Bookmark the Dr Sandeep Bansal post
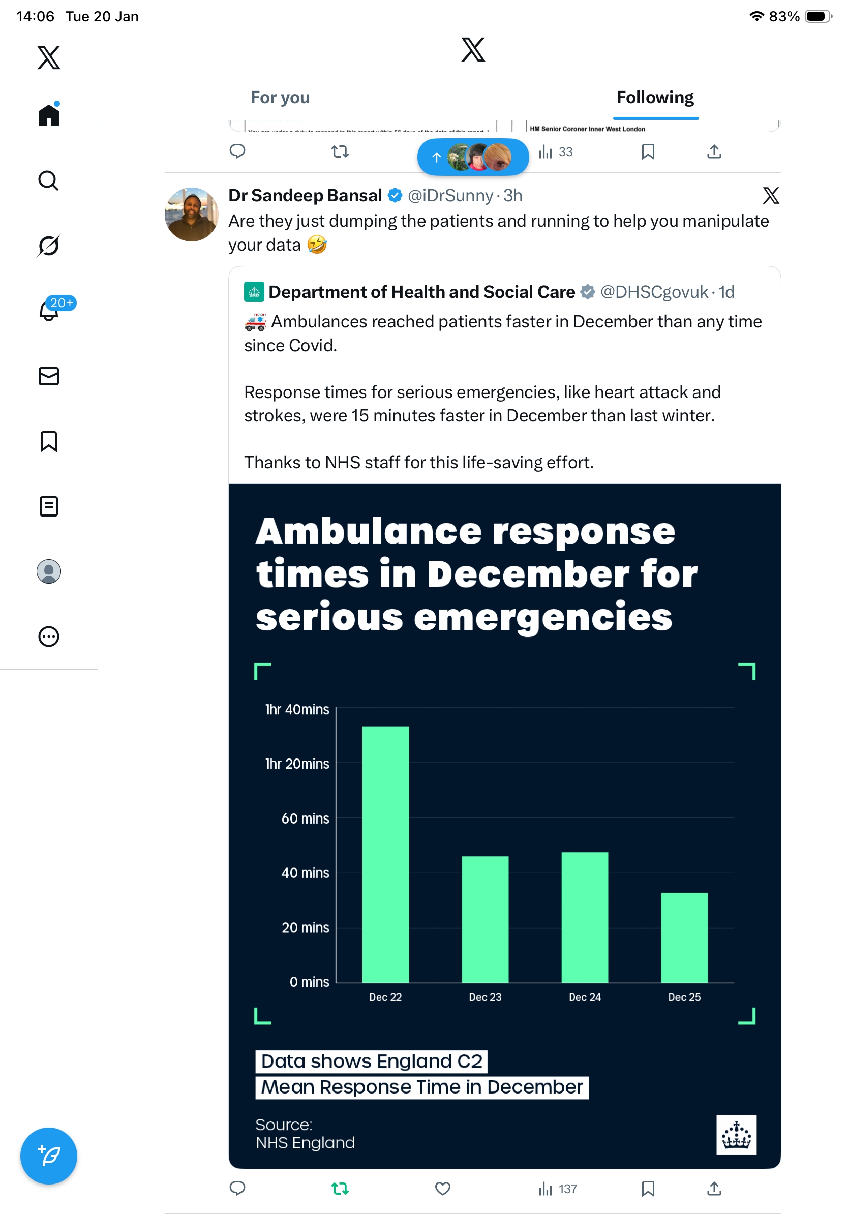The width and height of the screenshot is (848, 1214). click(x=648, y=1189)
